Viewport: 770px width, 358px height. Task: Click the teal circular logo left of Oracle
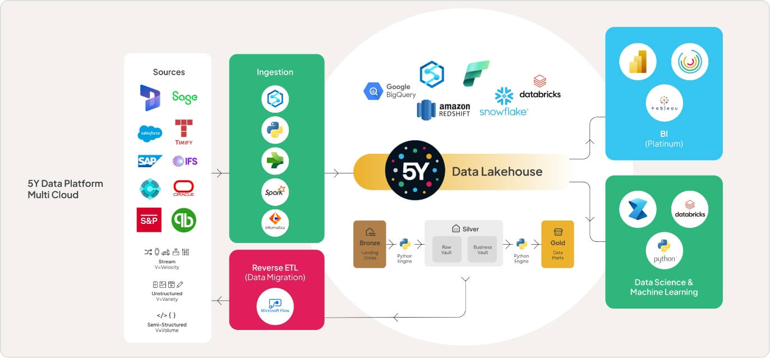coord(150,189)
